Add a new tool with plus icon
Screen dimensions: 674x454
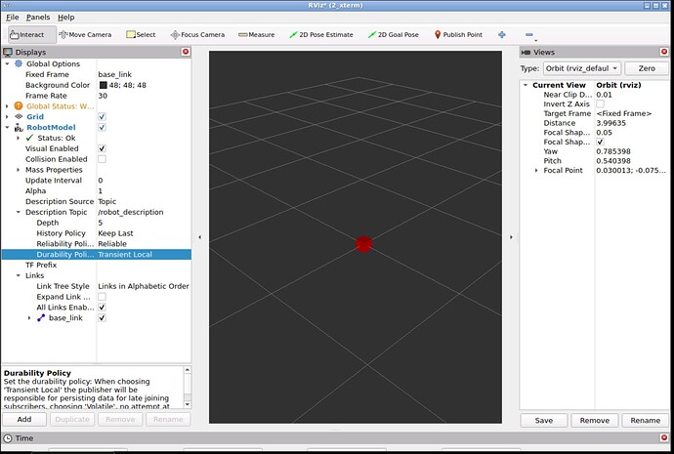click(x=502, y=34)
